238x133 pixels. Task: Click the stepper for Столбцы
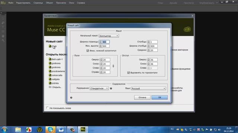pyautogui.click(x=149, y=42)
